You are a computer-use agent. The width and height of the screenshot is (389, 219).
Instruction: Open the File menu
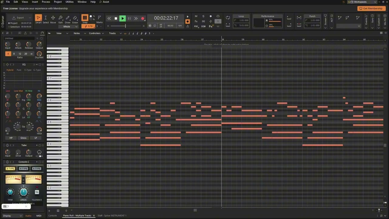[x=8, y=2]
